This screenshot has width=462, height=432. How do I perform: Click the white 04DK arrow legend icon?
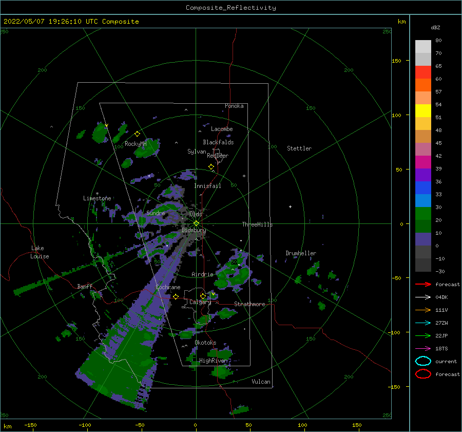point(423,297)
